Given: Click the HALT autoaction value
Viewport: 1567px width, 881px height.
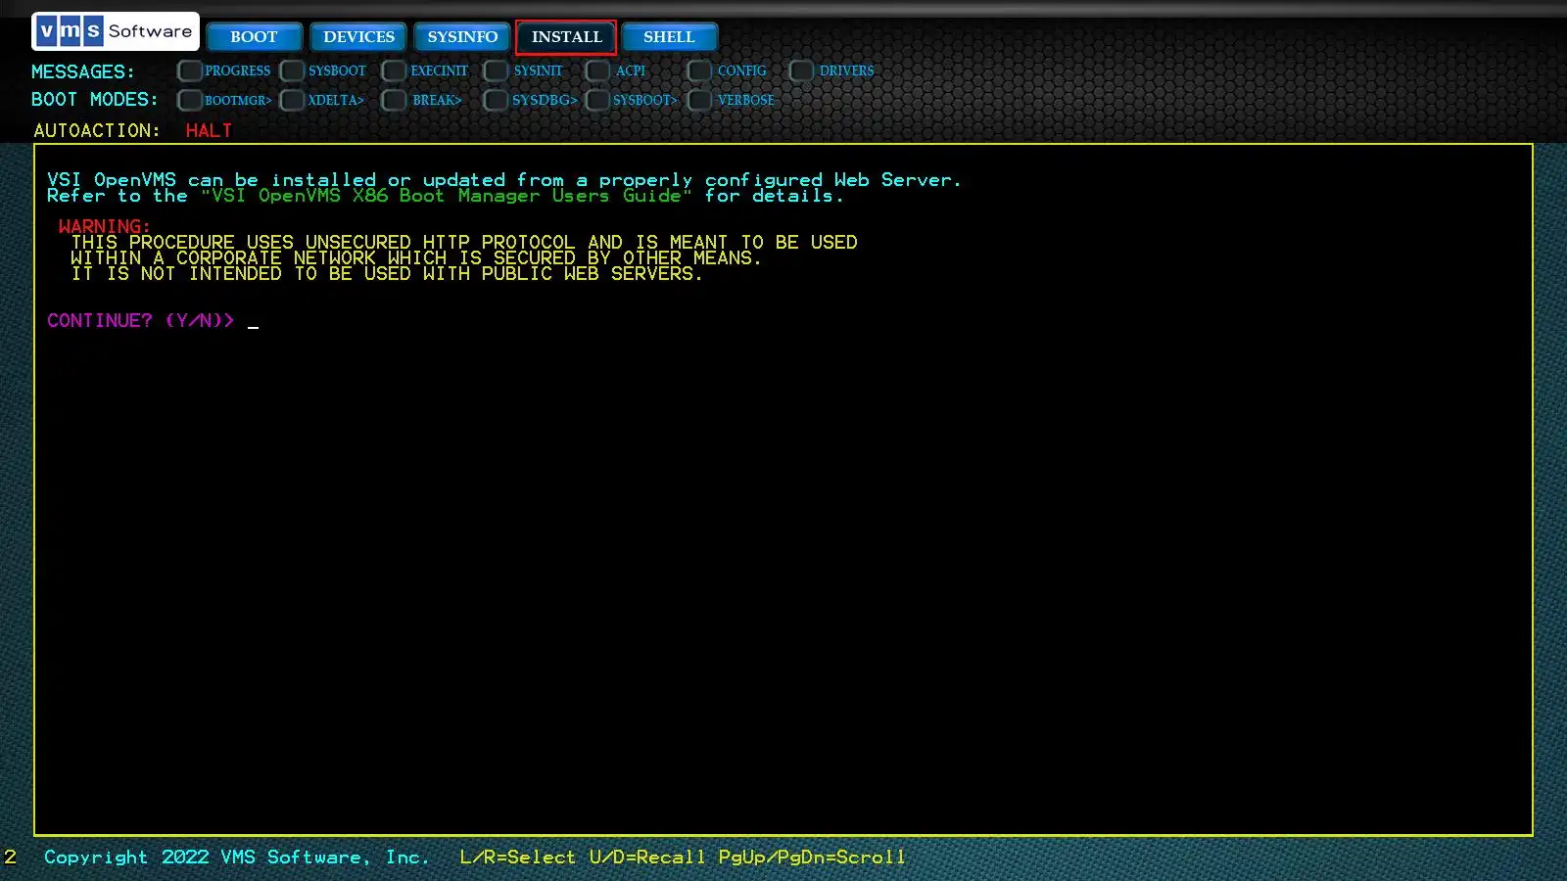Looking at the screenshot, I should click(x=209, y=130).
